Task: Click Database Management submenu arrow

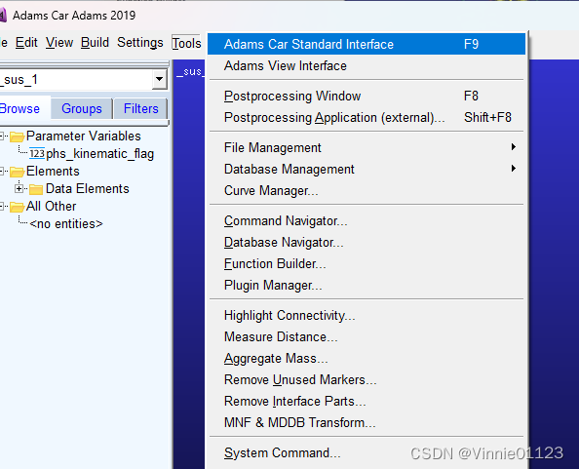Action: click(514, 169)
